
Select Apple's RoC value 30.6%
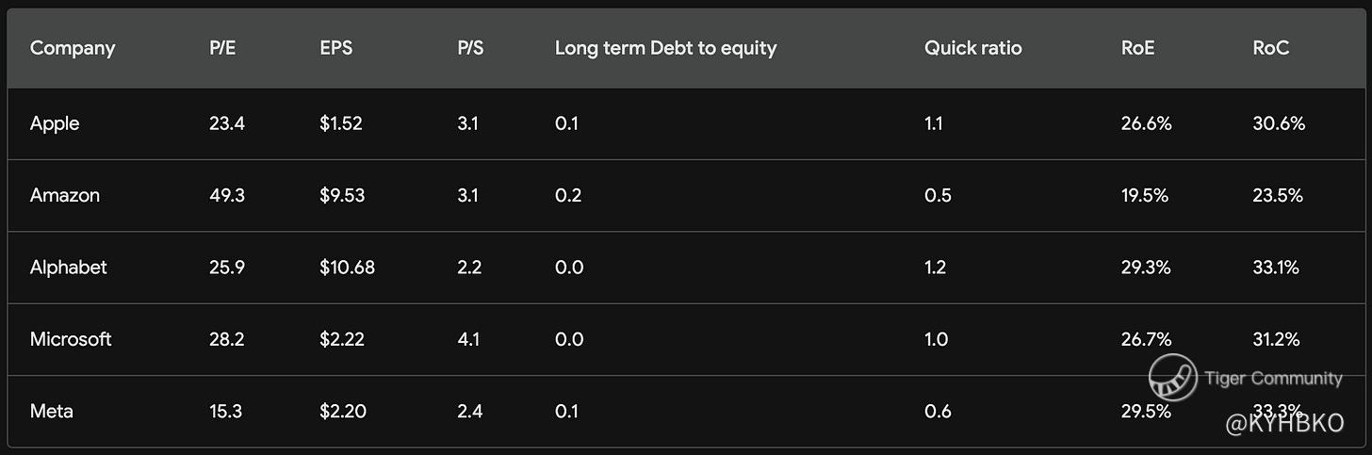1279,123
